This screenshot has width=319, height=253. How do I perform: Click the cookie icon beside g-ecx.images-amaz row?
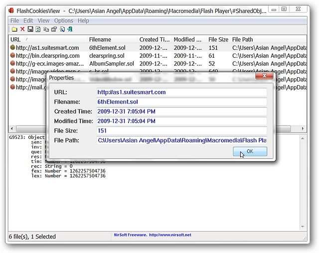coord(12,63)
